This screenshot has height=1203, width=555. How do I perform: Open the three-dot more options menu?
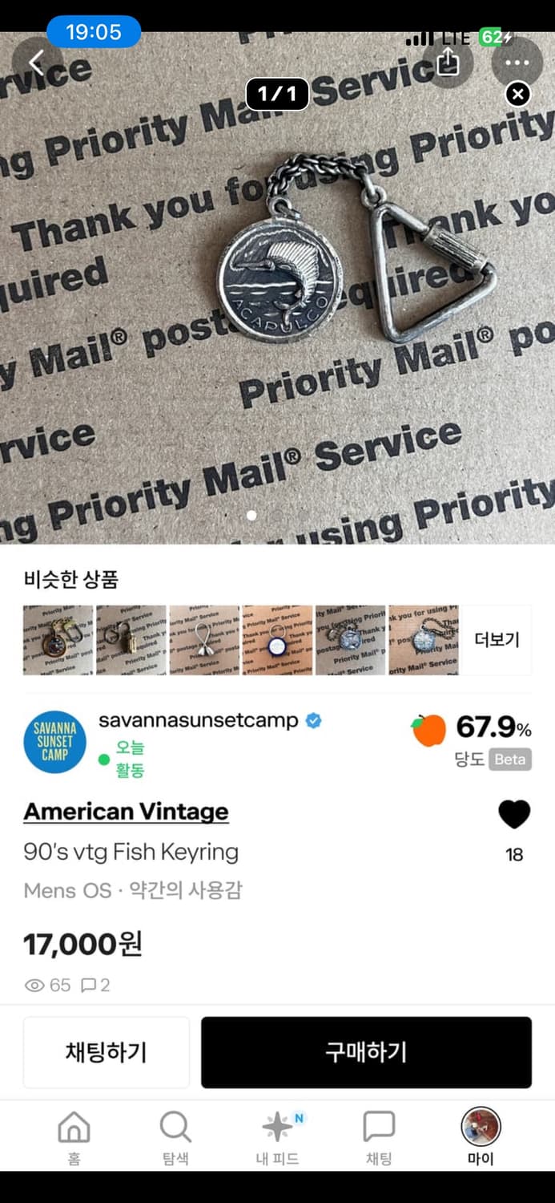pyautogui.click(x=517, y=62)
